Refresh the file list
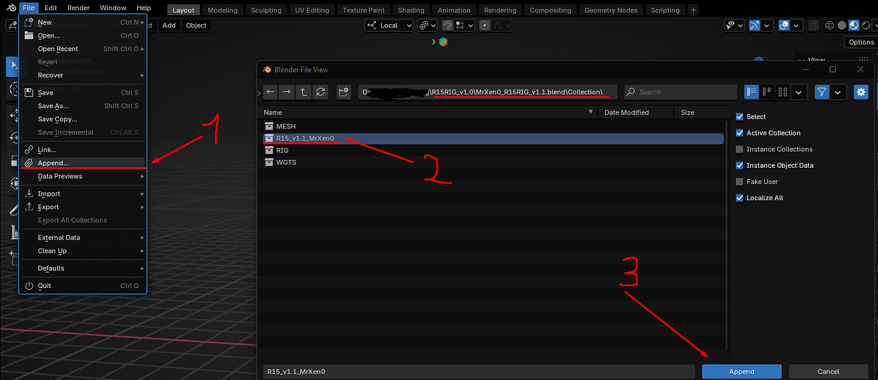This screenshot has width=878, height=380. (321, 92)
